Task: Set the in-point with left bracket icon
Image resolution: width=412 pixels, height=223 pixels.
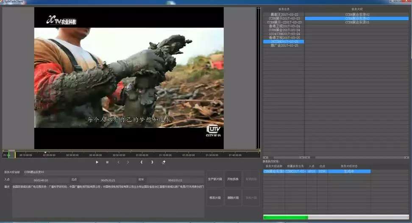Action: (141, 162)
